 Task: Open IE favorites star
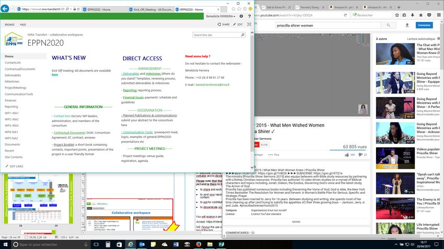(239, 9)
